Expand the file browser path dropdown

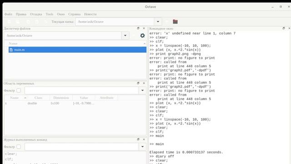pyautogui.click(x=125, y=36)
